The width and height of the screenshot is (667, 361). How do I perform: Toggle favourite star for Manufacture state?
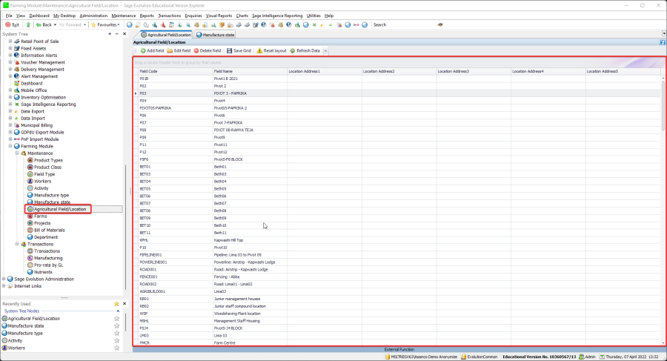[x=116, y=325]
